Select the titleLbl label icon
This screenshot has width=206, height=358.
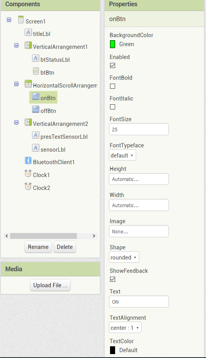pyautogui.click(x=28, y=32)
